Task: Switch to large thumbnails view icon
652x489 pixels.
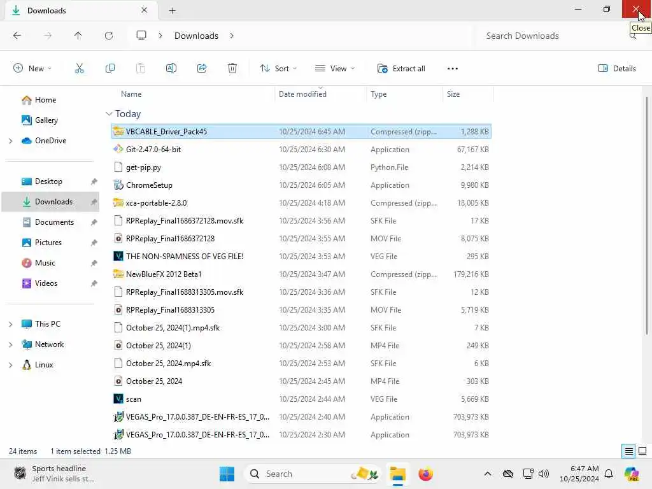Action: tap(642, 451)
